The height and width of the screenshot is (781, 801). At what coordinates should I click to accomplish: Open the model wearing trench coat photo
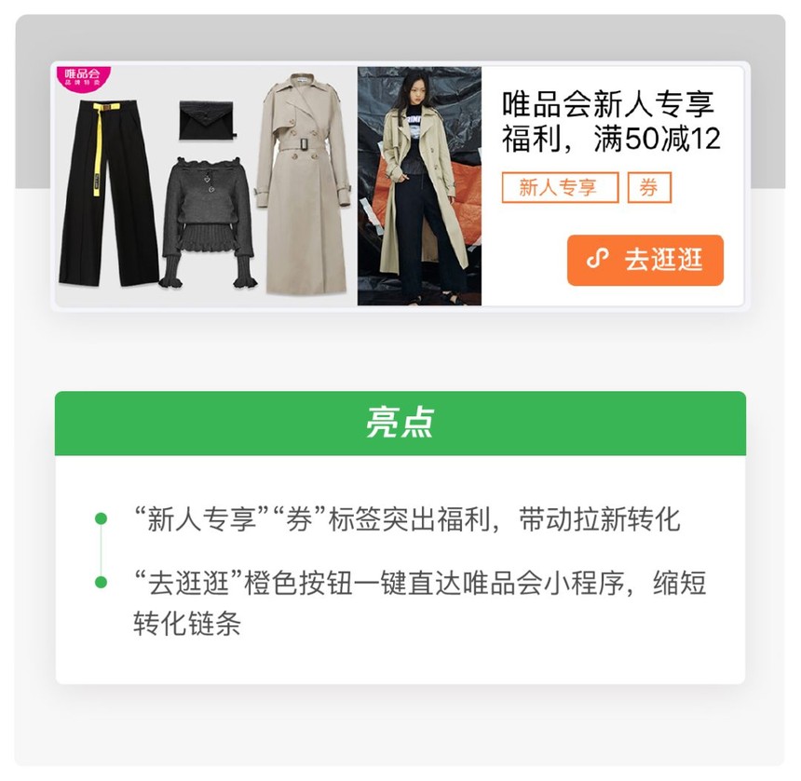[x=419, y=186]
